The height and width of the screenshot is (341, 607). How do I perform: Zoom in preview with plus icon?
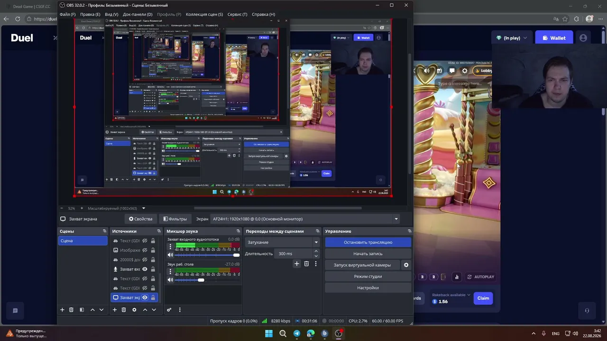coord(82,208)
